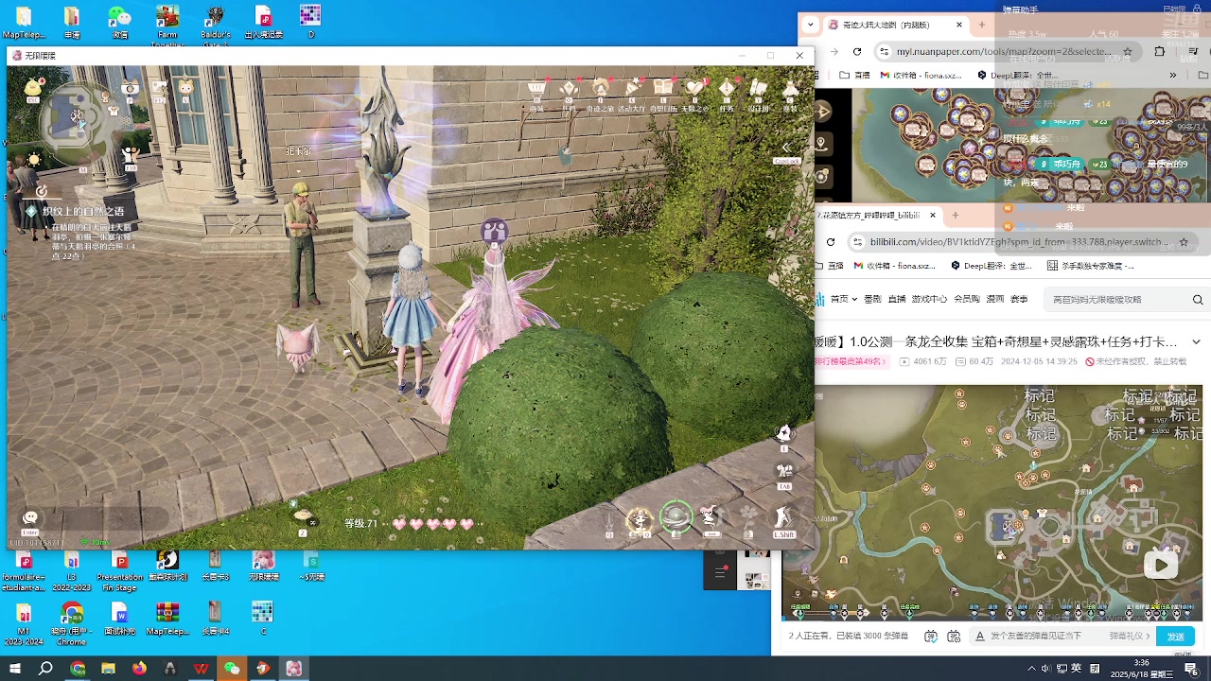Open WPS Office from the taskbar

tap(201, 668)
